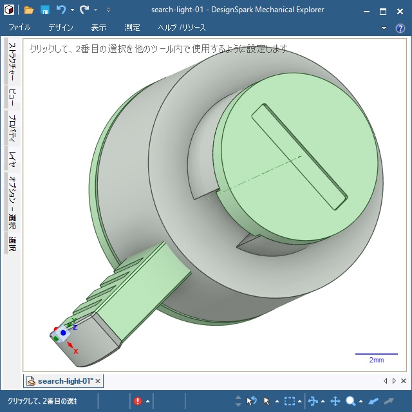Go to previous view with left arrow
This screenshot has height=412, width=412.
pyautogui.click(x=373, y=401)
